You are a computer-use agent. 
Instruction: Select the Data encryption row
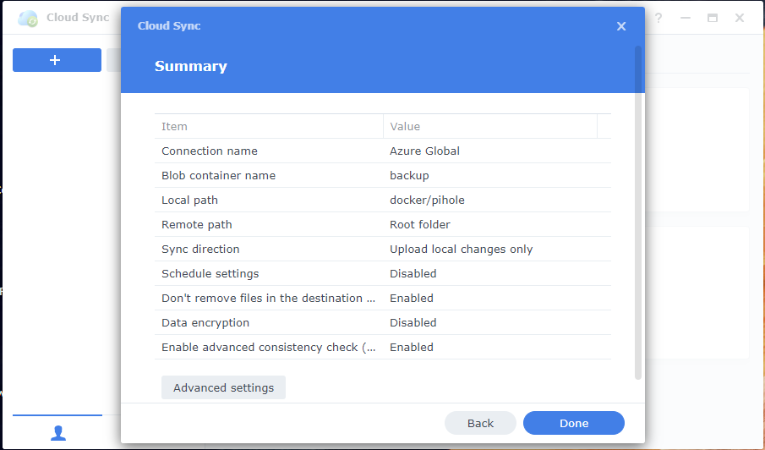click(382, 322)
